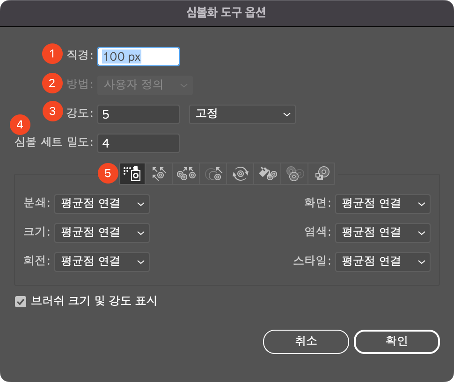Open the 화면 평균점 연결 dropdown
Image resolution: width=454 pixels, height=382 pixels.
click(382, 204)
